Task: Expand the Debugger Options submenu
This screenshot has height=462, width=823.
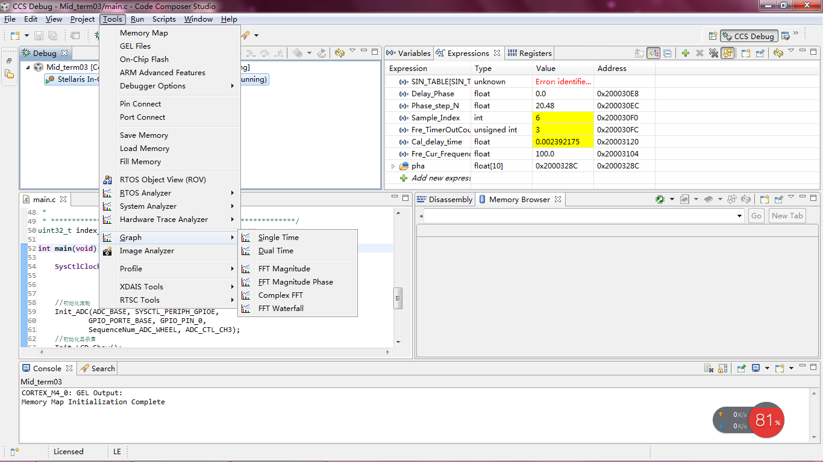Action: click(170, 86)
